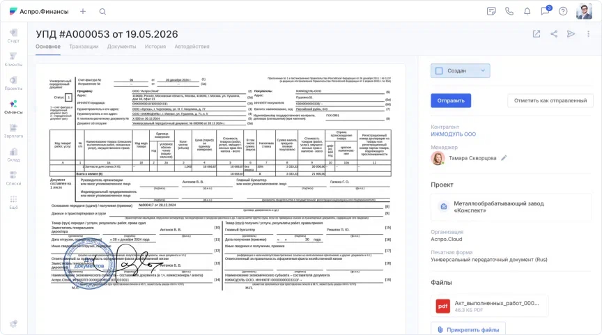Click Отметить как отправленный button
This screenshot has height=335, width=602.
point(550,100)
